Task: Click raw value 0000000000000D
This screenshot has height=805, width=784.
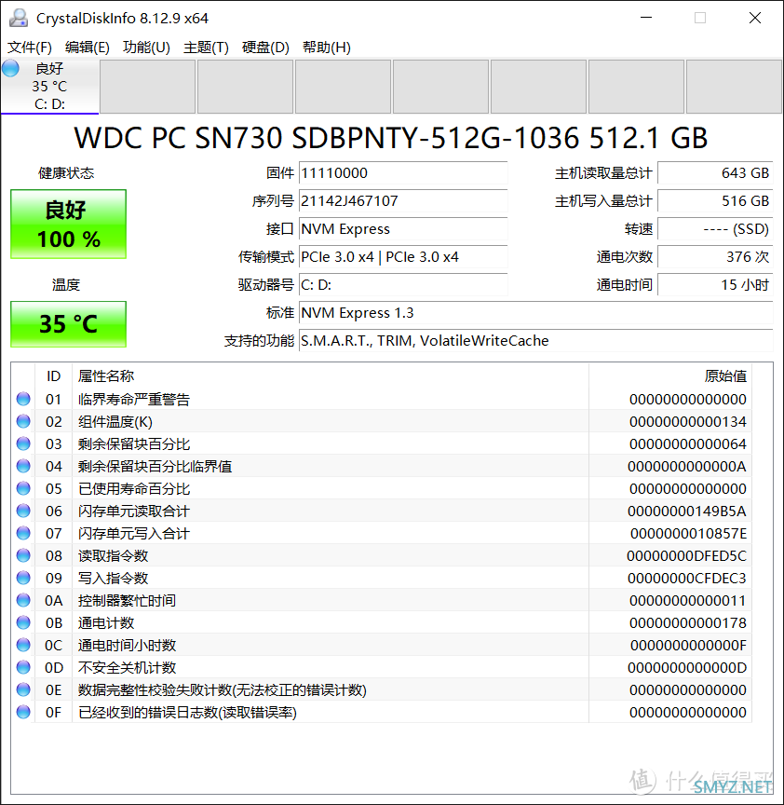Action: (687, 667)
